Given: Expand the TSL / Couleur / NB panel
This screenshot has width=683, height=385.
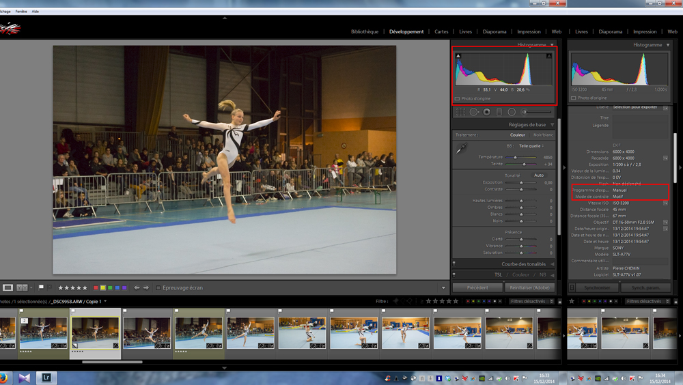Looking at the screenshot, I should tap(553, 275).
